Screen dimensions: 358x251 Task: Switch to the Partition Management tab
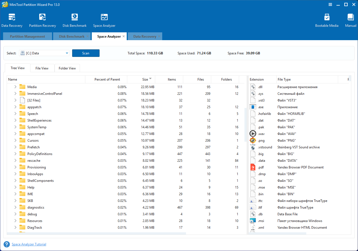(x=27, y=37)
